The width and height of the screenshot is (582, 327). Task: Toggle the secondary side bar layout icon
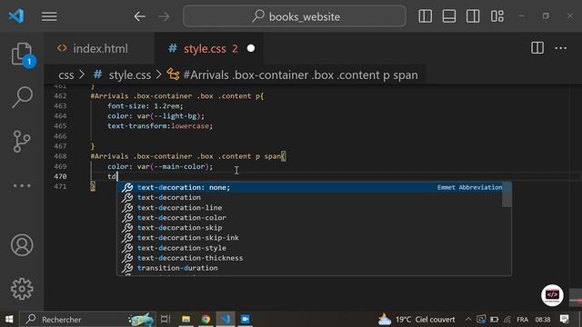[x=473, y=16]
